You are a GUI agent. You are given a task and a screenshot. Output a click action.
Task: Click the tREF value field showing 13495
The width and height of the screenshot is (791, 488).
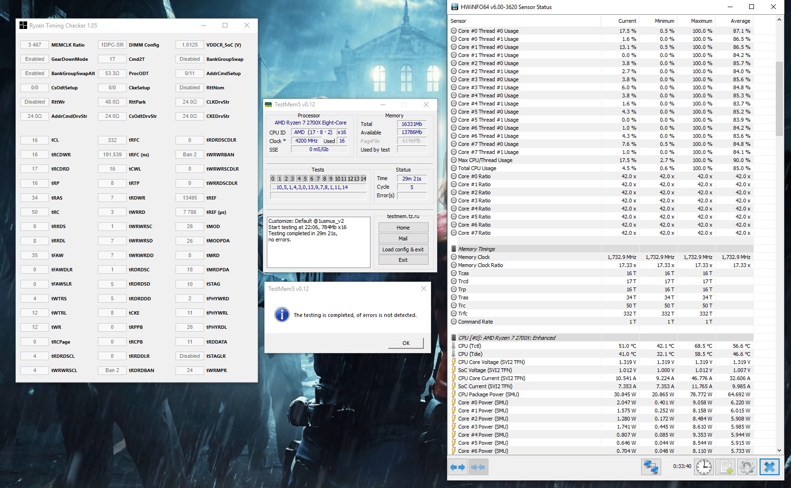pos(190,198)
